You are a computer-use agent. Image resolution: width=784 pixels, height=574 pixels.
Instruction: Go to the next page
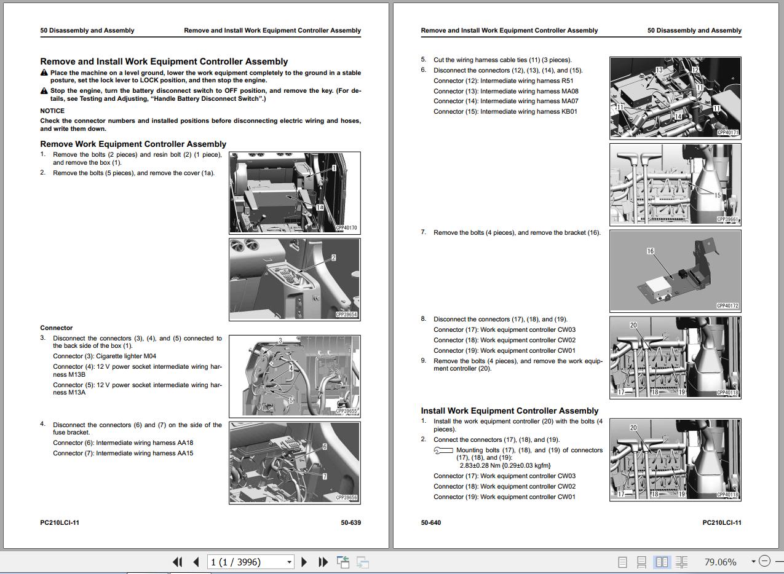click(304, 562)
